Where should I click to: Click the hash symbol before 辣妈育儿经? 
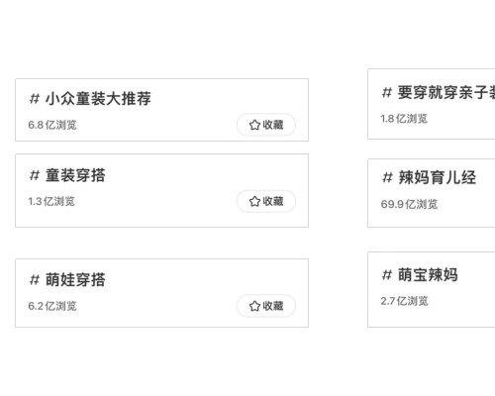387,178
